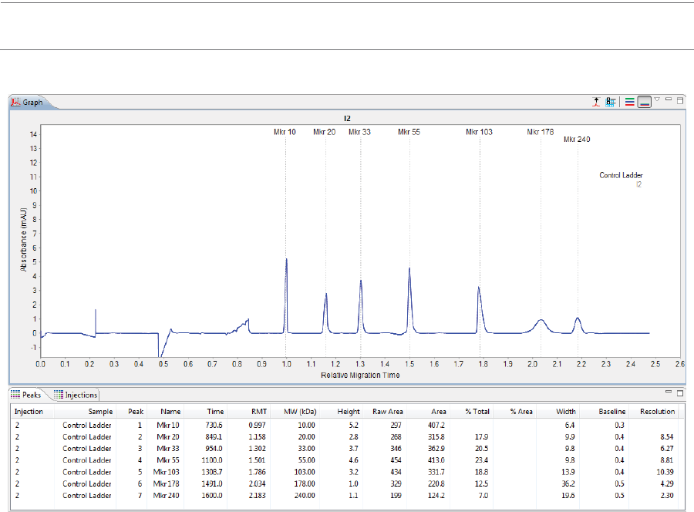Minimize the Graph panel
The image size is (694, 512).
pos(669,99)
